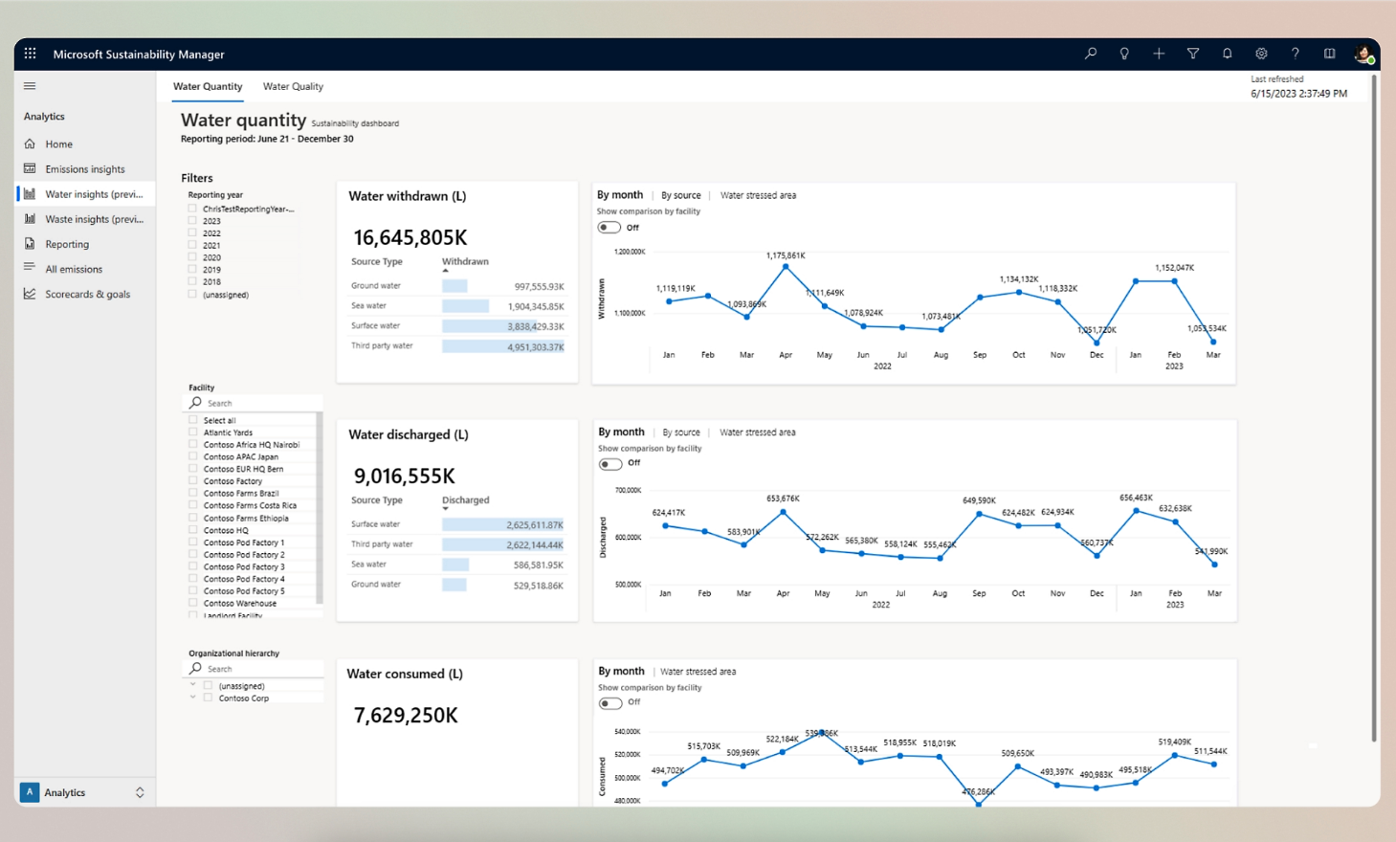Check the Contoso HQ facility checkbox
The width and height of the screenshot is (1396, 842).
[193, 530]
